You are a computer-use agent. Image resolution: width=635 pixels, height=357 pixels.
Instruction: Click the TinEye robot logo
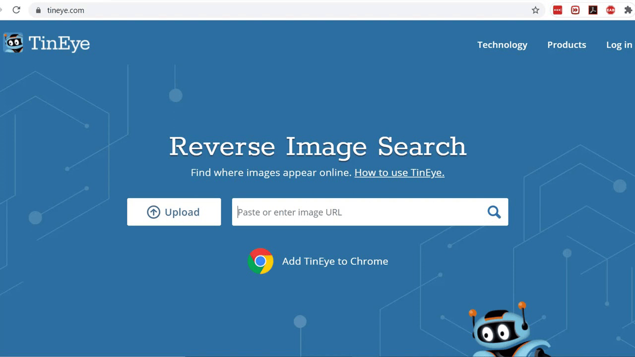pyautogui.click(x=13, y=43)
